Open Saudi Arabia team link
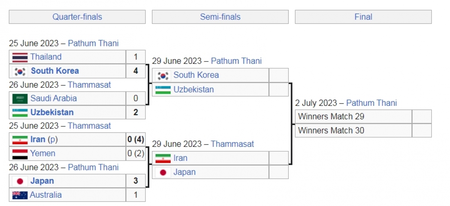 [x=54, y=98]
